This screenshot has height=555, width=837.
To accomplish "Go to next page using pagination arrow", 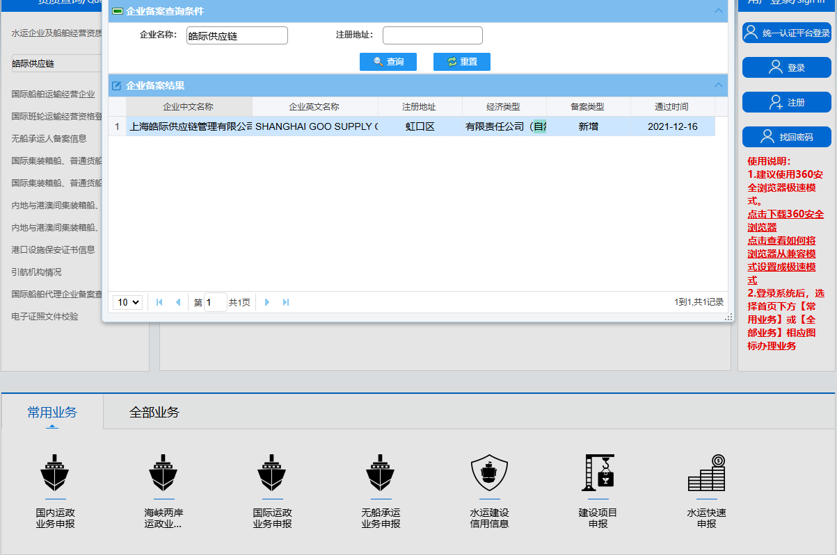I will click(268, 302).
